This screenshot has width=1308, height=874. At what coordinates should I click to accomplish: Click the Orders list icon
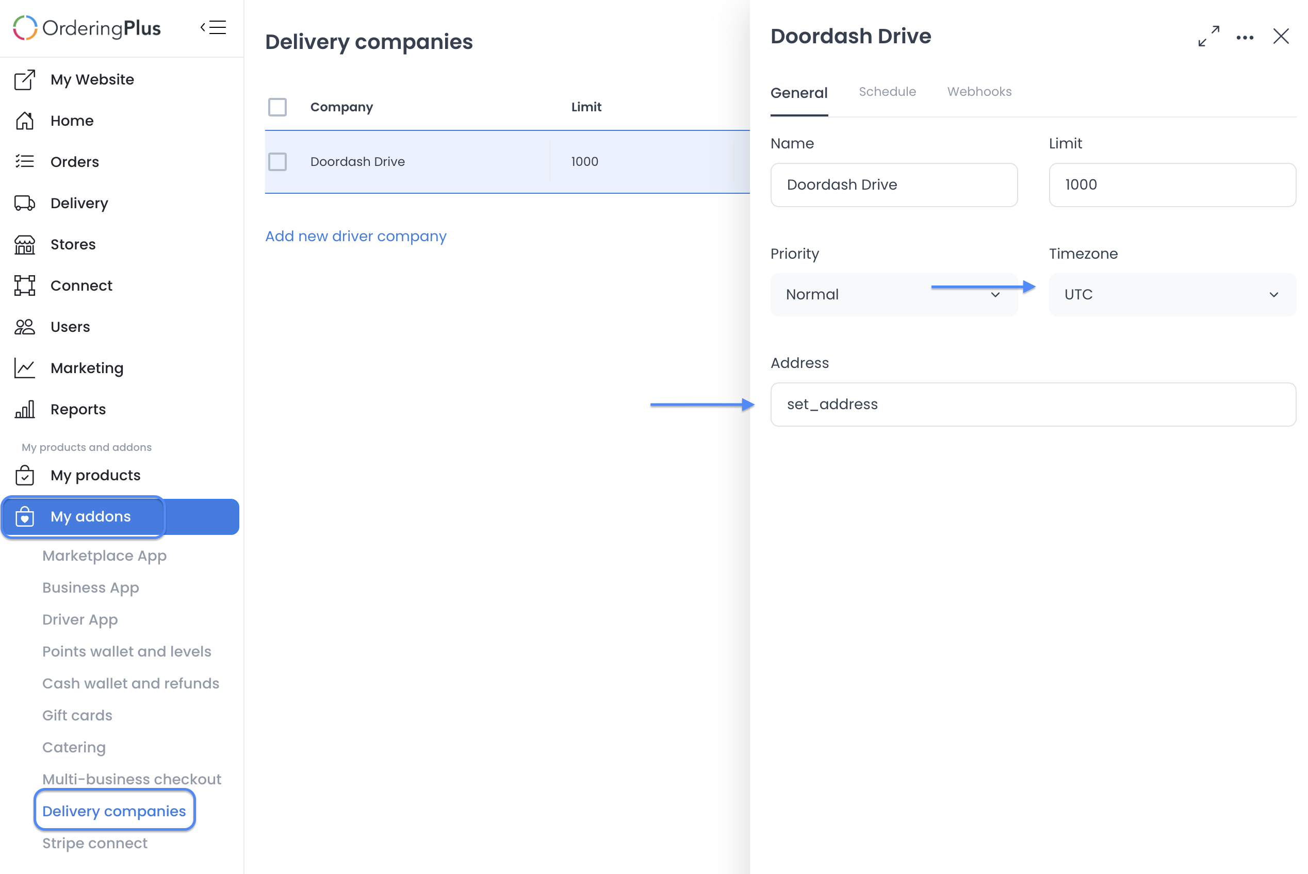[x=25, y=162]
